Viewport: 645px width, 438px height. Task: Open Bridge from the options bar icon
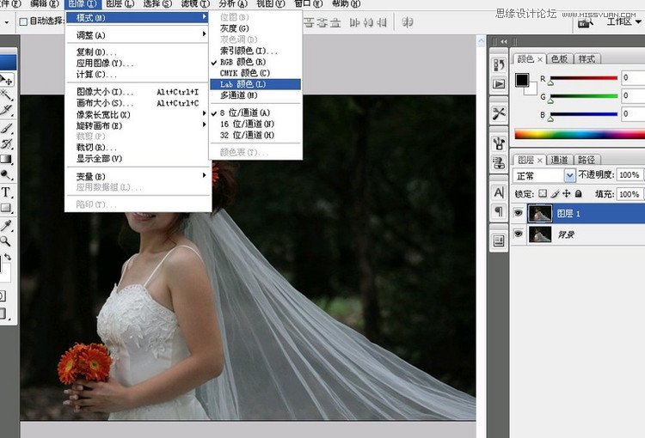[586, 23]
